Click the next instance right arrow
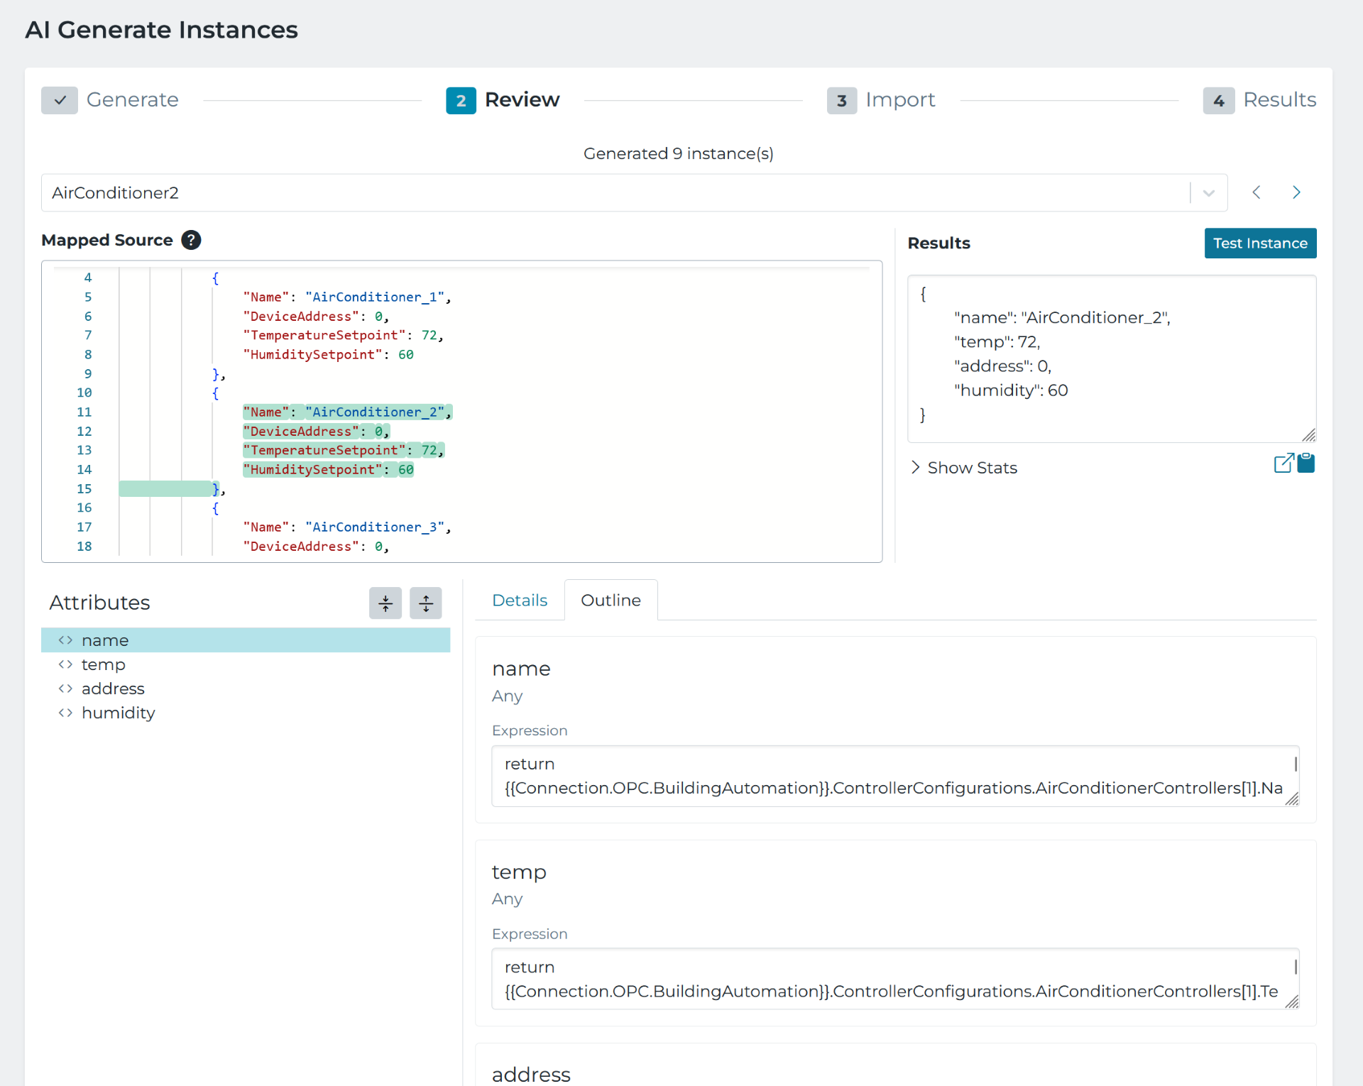The height and width of the screenshot is (1086, 1363). point(1296,192)
